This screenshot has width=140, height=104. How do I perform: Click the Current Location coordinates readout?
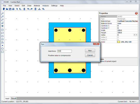pos(22,102)
